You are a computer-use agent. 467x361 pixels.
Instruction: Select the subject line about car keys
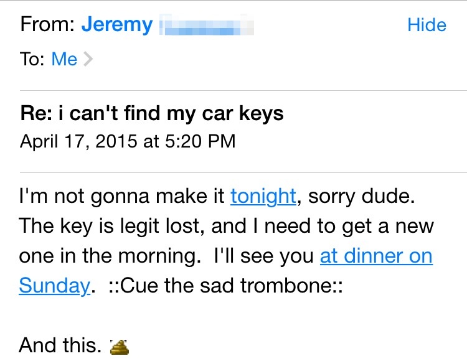152,114
